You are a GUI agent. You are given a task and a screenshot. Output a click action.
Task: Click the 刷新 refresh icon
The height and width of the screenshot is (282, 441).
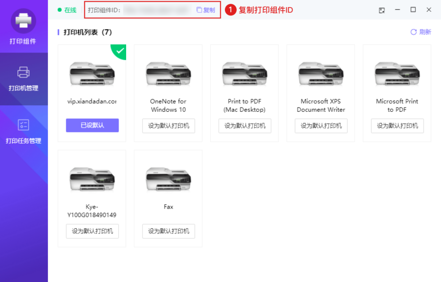coord(421,32)
